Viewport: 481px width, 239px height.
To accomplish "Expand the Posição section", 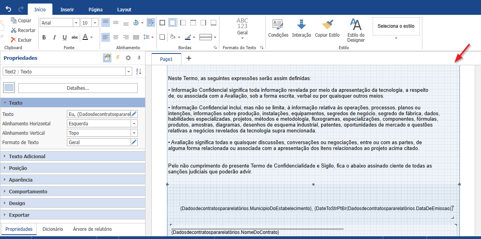I will point(73,168).
